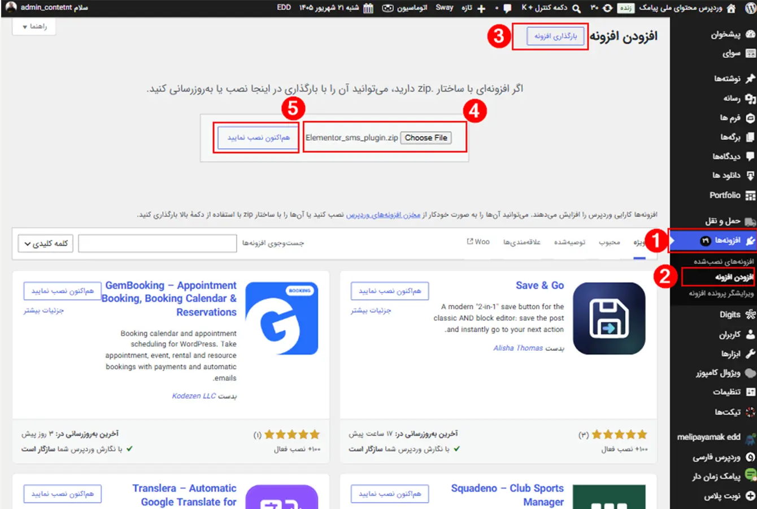Click Install Now for Save & Go
757x509 pixels.
tap(390, 291)
